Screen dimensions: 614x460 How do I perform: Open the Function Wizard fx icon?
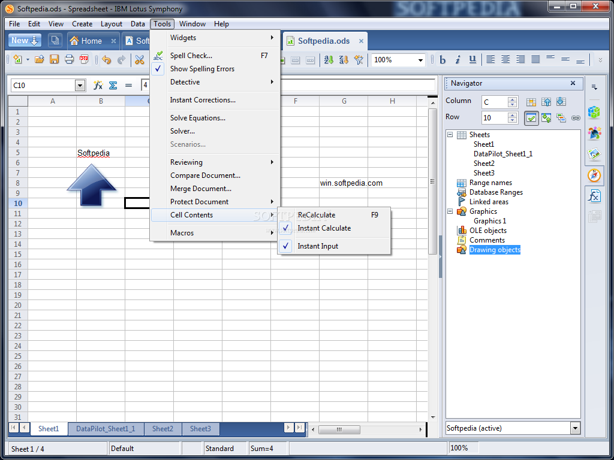[x=98, y=85]
